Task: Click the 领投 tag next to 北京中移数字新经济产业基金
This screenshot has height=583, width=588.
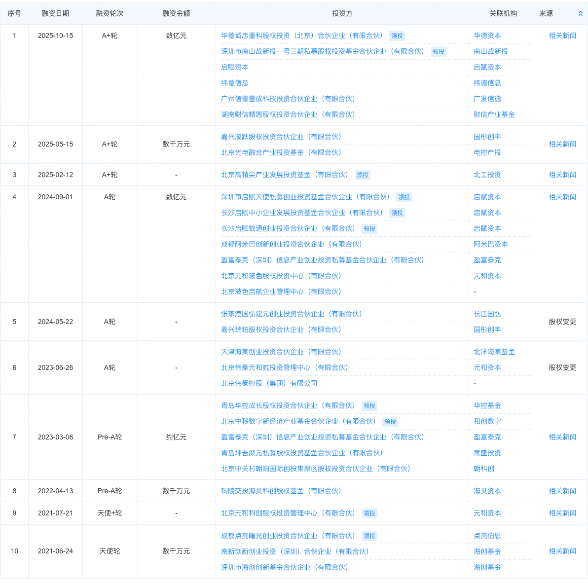Action: (x=390, y=422)
